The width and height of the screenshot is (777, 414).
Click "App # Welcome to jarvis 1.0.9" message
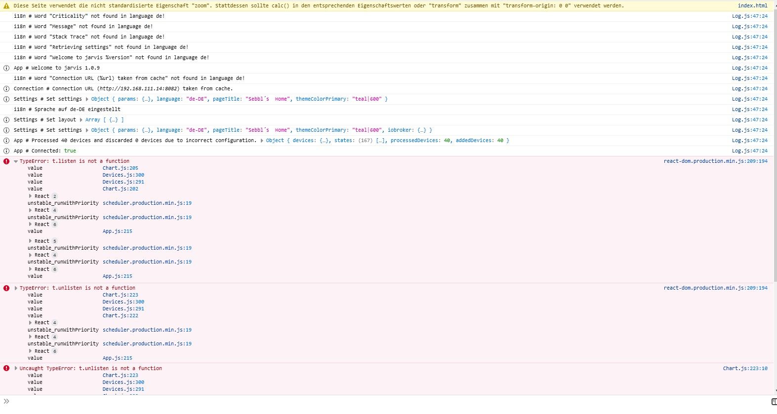[x=57, y=68]
